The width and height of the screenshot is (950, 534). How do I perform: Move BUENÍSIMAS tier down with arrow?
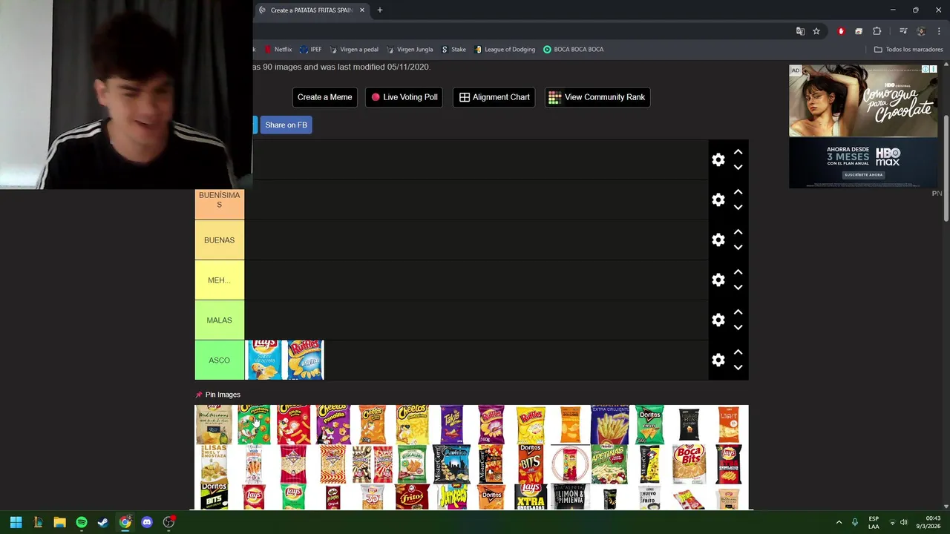click(738, 208)
